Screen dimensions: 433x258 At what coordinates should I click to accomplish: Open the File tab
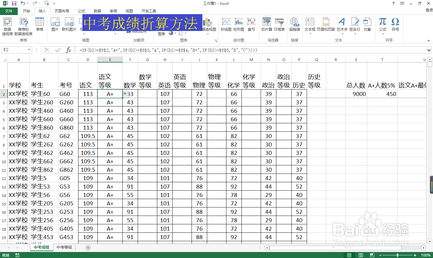9,11
